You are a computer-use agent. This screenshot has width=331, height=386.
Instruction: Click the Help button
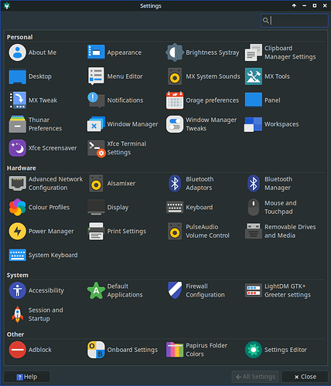(x=27, y=377)
